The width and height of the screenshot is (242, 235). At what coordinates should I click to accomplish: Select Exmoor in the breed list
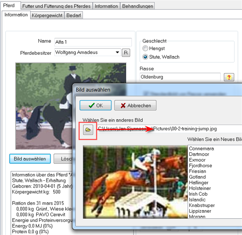click(197, 160)
